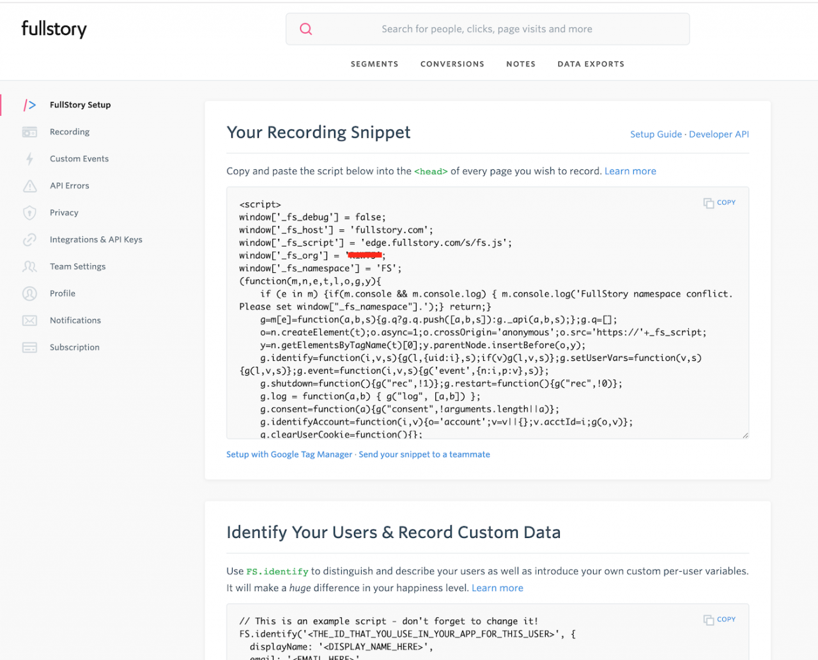Screen dimensions: 818x660
Task: Click the <head> tag text
Action: click(x=431, y=171)
